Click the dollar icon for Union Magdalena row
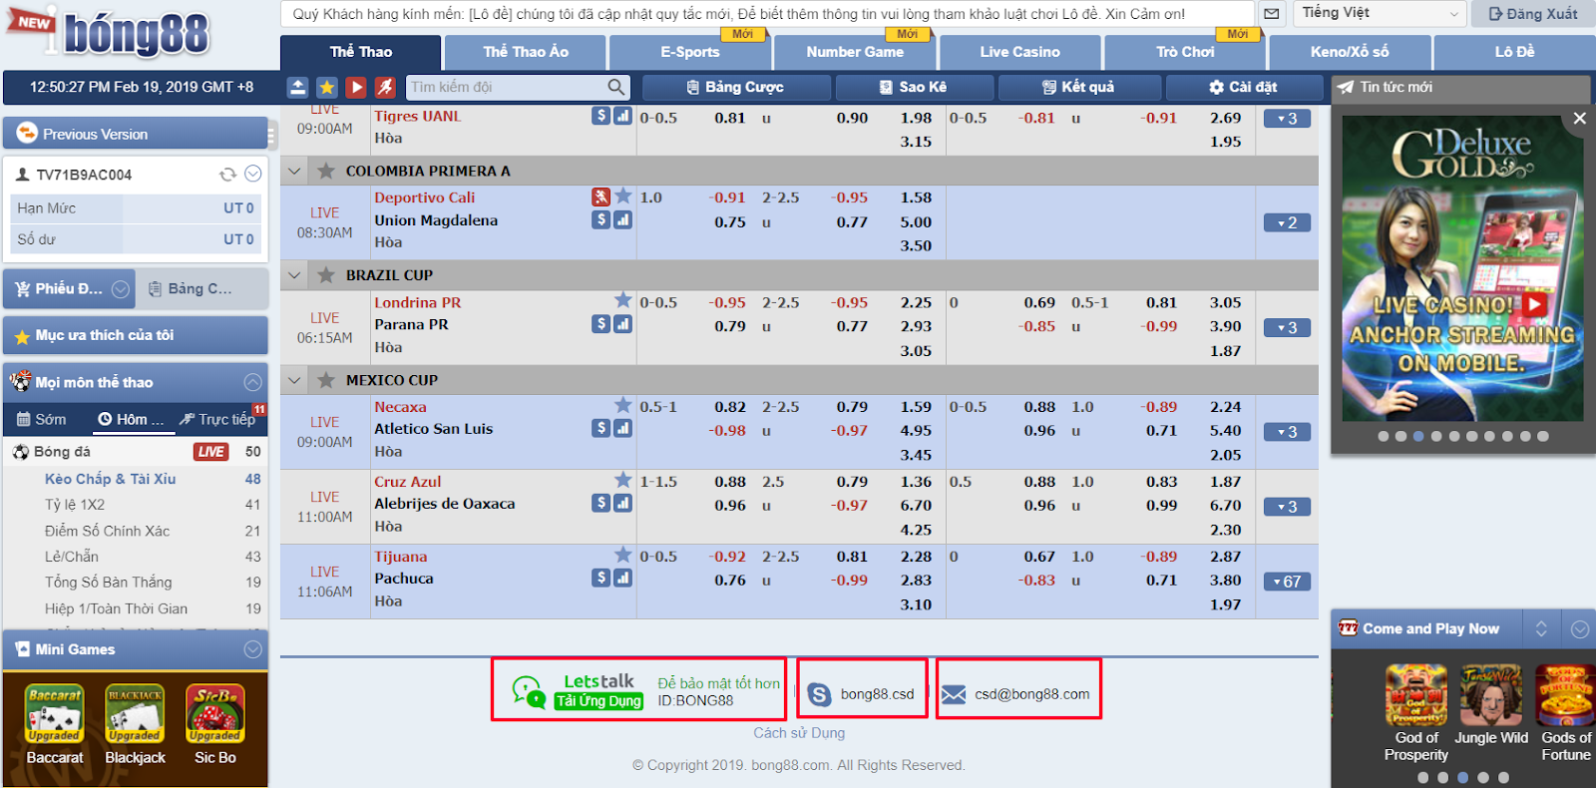 coord(600,219)
